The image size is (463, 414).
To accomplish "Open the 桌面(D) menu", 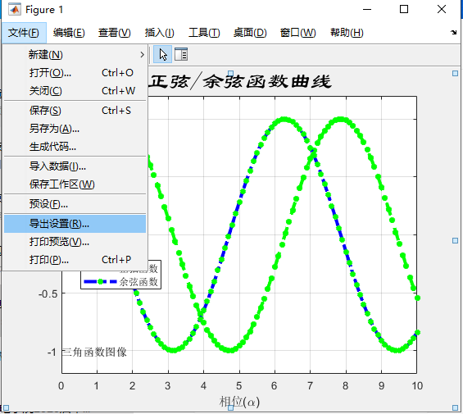I will pos(250,33).
